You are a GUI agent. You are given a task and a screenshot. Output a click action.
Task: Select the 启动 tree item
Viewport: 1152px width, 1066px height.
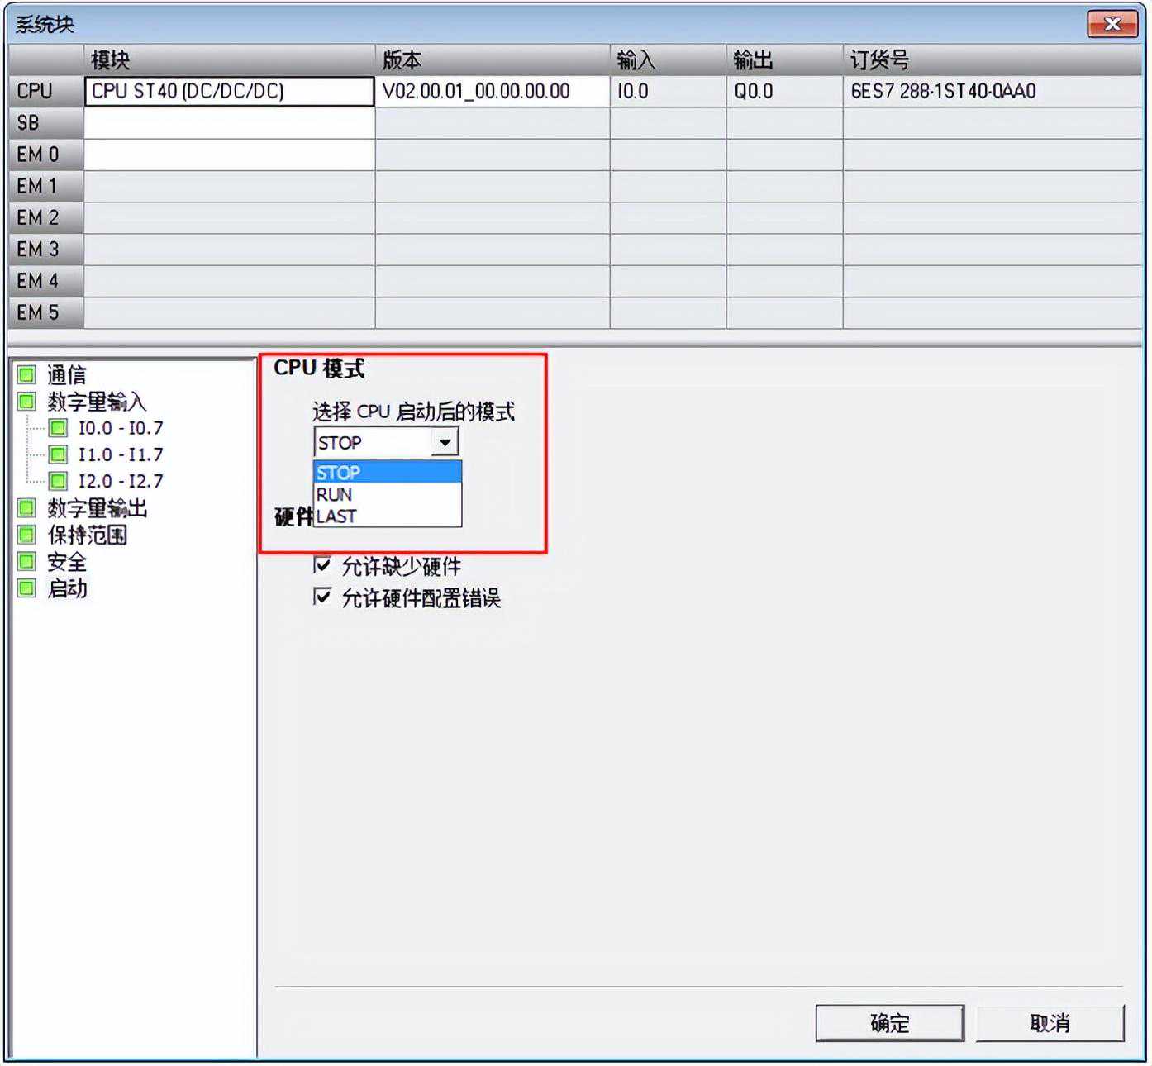(67, 588)
